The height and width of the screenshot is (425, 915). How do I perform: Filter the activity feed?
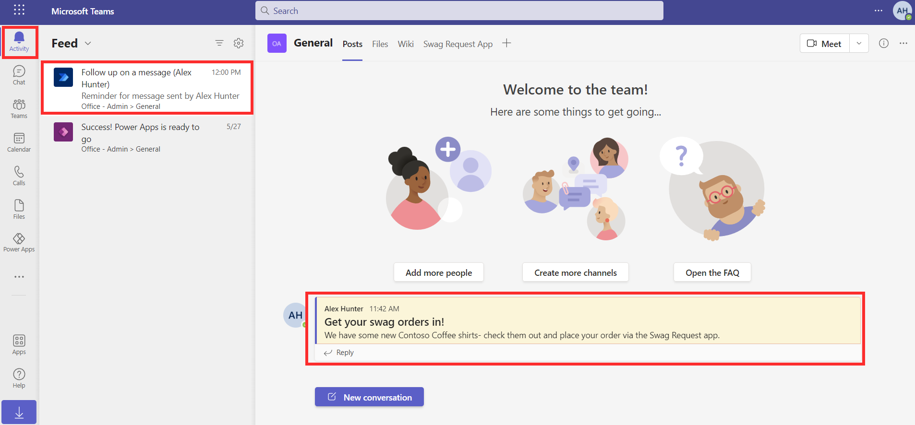tap(219, 43)
